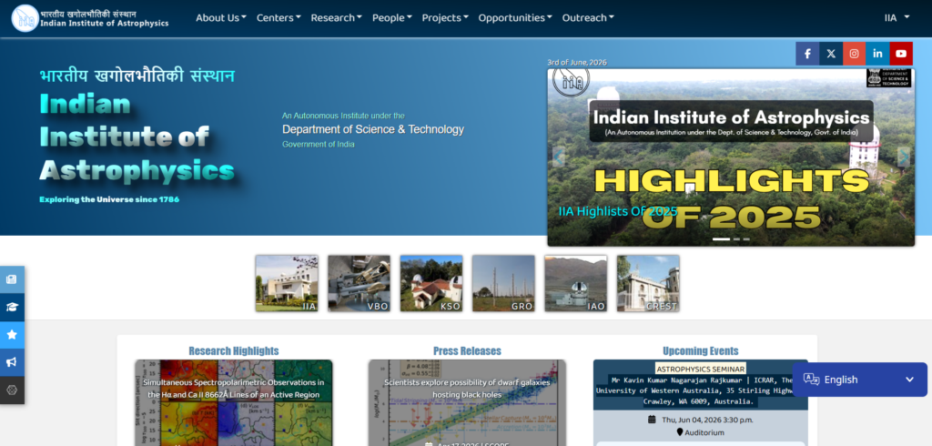Open the English language selector chevron
932x446 pixels.
tap(909, 380)
